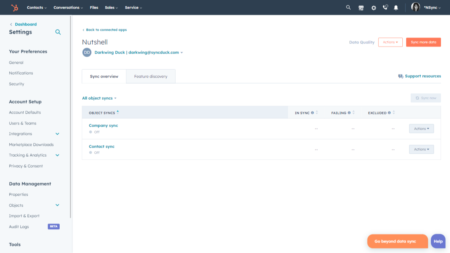This screenshot has height=253, width=450.
Task: Click the HubSpot sprocket logo
Action: pos(15,7)
